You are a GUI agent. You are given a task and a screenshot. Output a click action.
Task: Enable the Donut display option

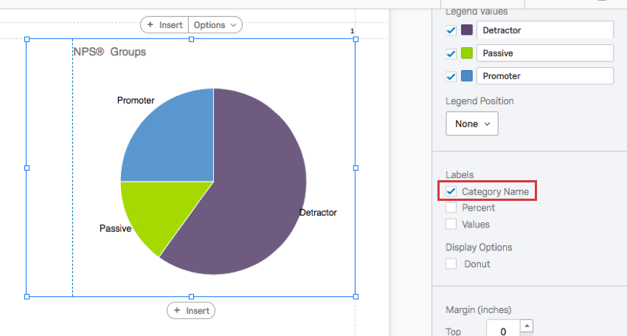[451, 264]
